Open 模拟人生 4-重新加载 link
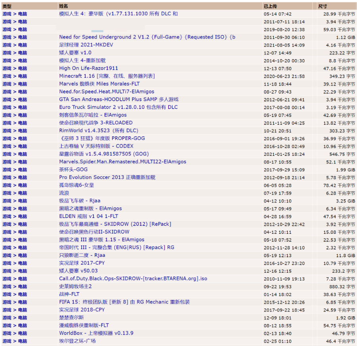Screen dimensions: 357x346 [x=82, y=61]
